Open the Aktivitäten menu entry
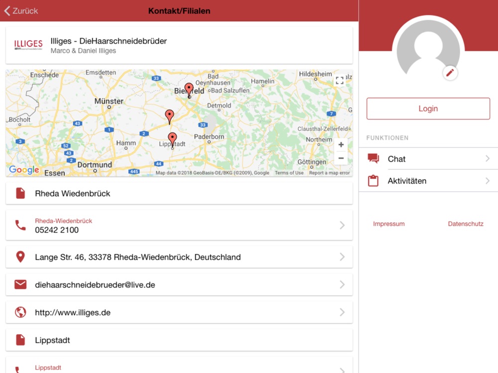The height and width of the screenshot is (373, 498). [407, 181]
